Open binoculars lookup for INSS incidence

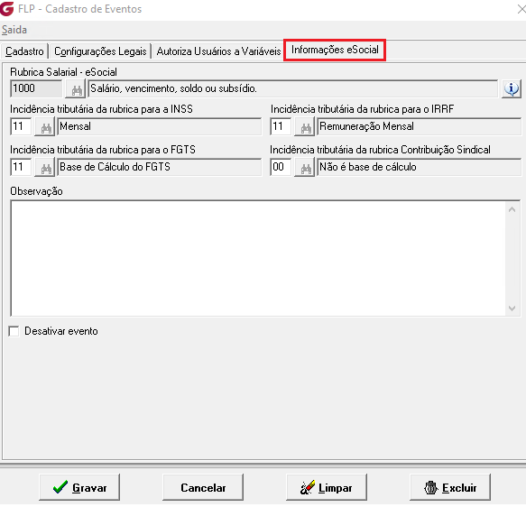(45, 127)
